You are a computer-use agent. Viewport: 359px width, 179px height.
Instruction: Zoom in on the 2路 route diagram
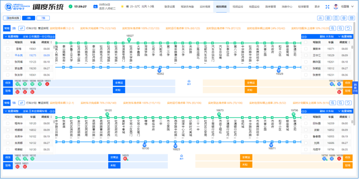point(333,28)
